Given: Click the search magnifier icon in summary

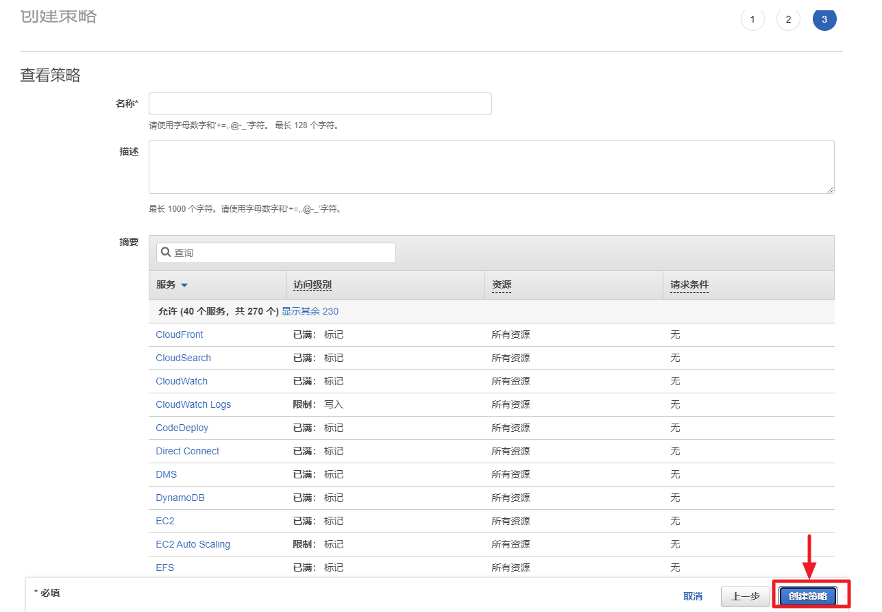Looking at the screenshot, I should pos(166,252).
